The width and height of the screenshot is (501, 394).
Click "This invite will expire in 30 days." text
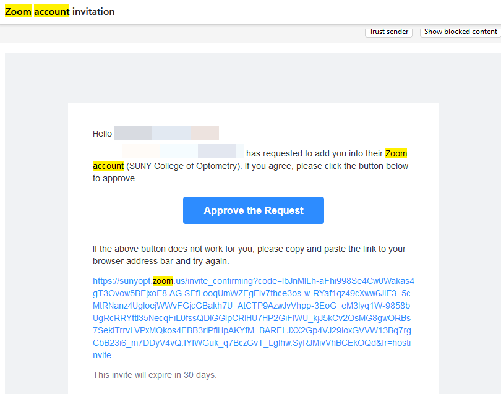(155, 375)
